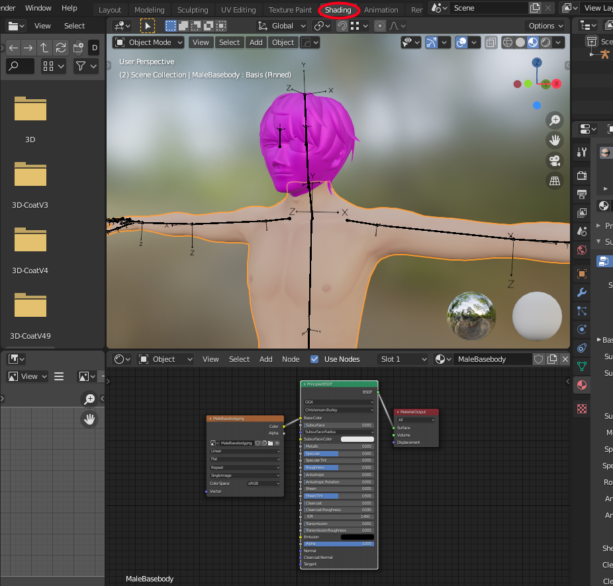This screenshot has width=613, height=586.
Task: Click the Subsurface Color white swatch
Action: tap(357, 439)
